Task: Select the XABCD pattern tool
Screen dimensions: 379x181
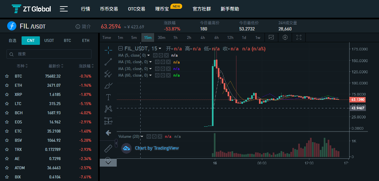Action: pyautogui.click(x=108, y=109)
